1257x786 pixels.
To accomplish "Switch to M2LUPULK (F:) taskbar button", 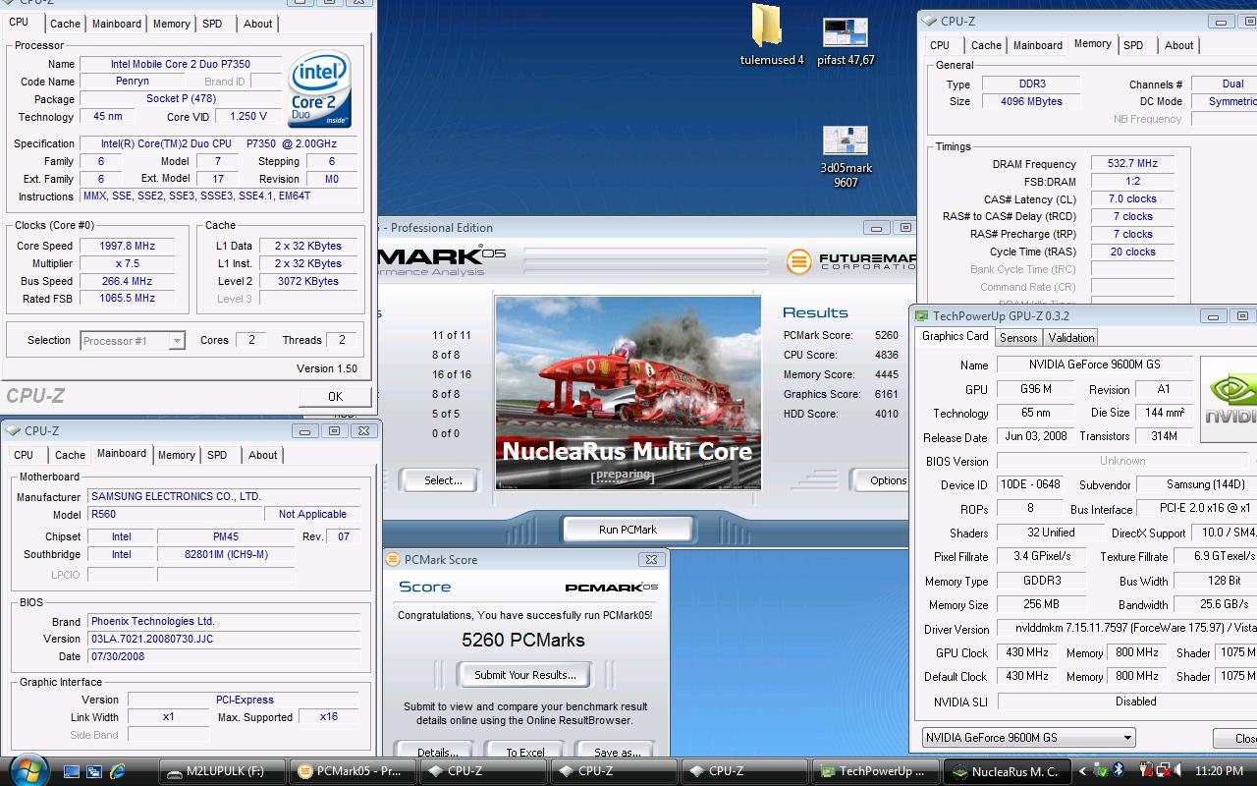I will pyautogui.click(x=222, y=771).
